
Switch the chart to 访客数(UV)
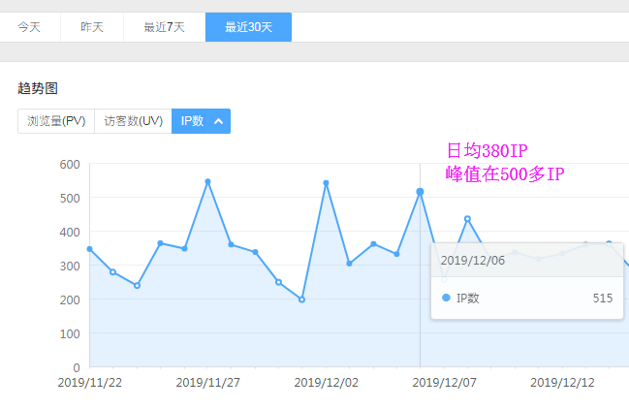(x=133, y=121)
